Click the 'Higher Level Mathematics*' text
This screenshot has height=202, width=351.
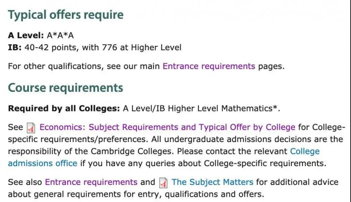(224, 108)
